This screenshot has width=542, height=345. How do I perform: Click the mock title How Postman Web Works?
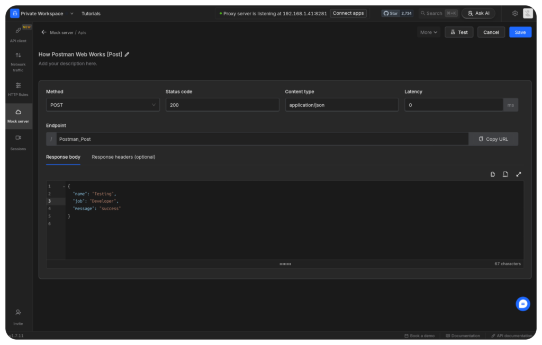(80, 55)
